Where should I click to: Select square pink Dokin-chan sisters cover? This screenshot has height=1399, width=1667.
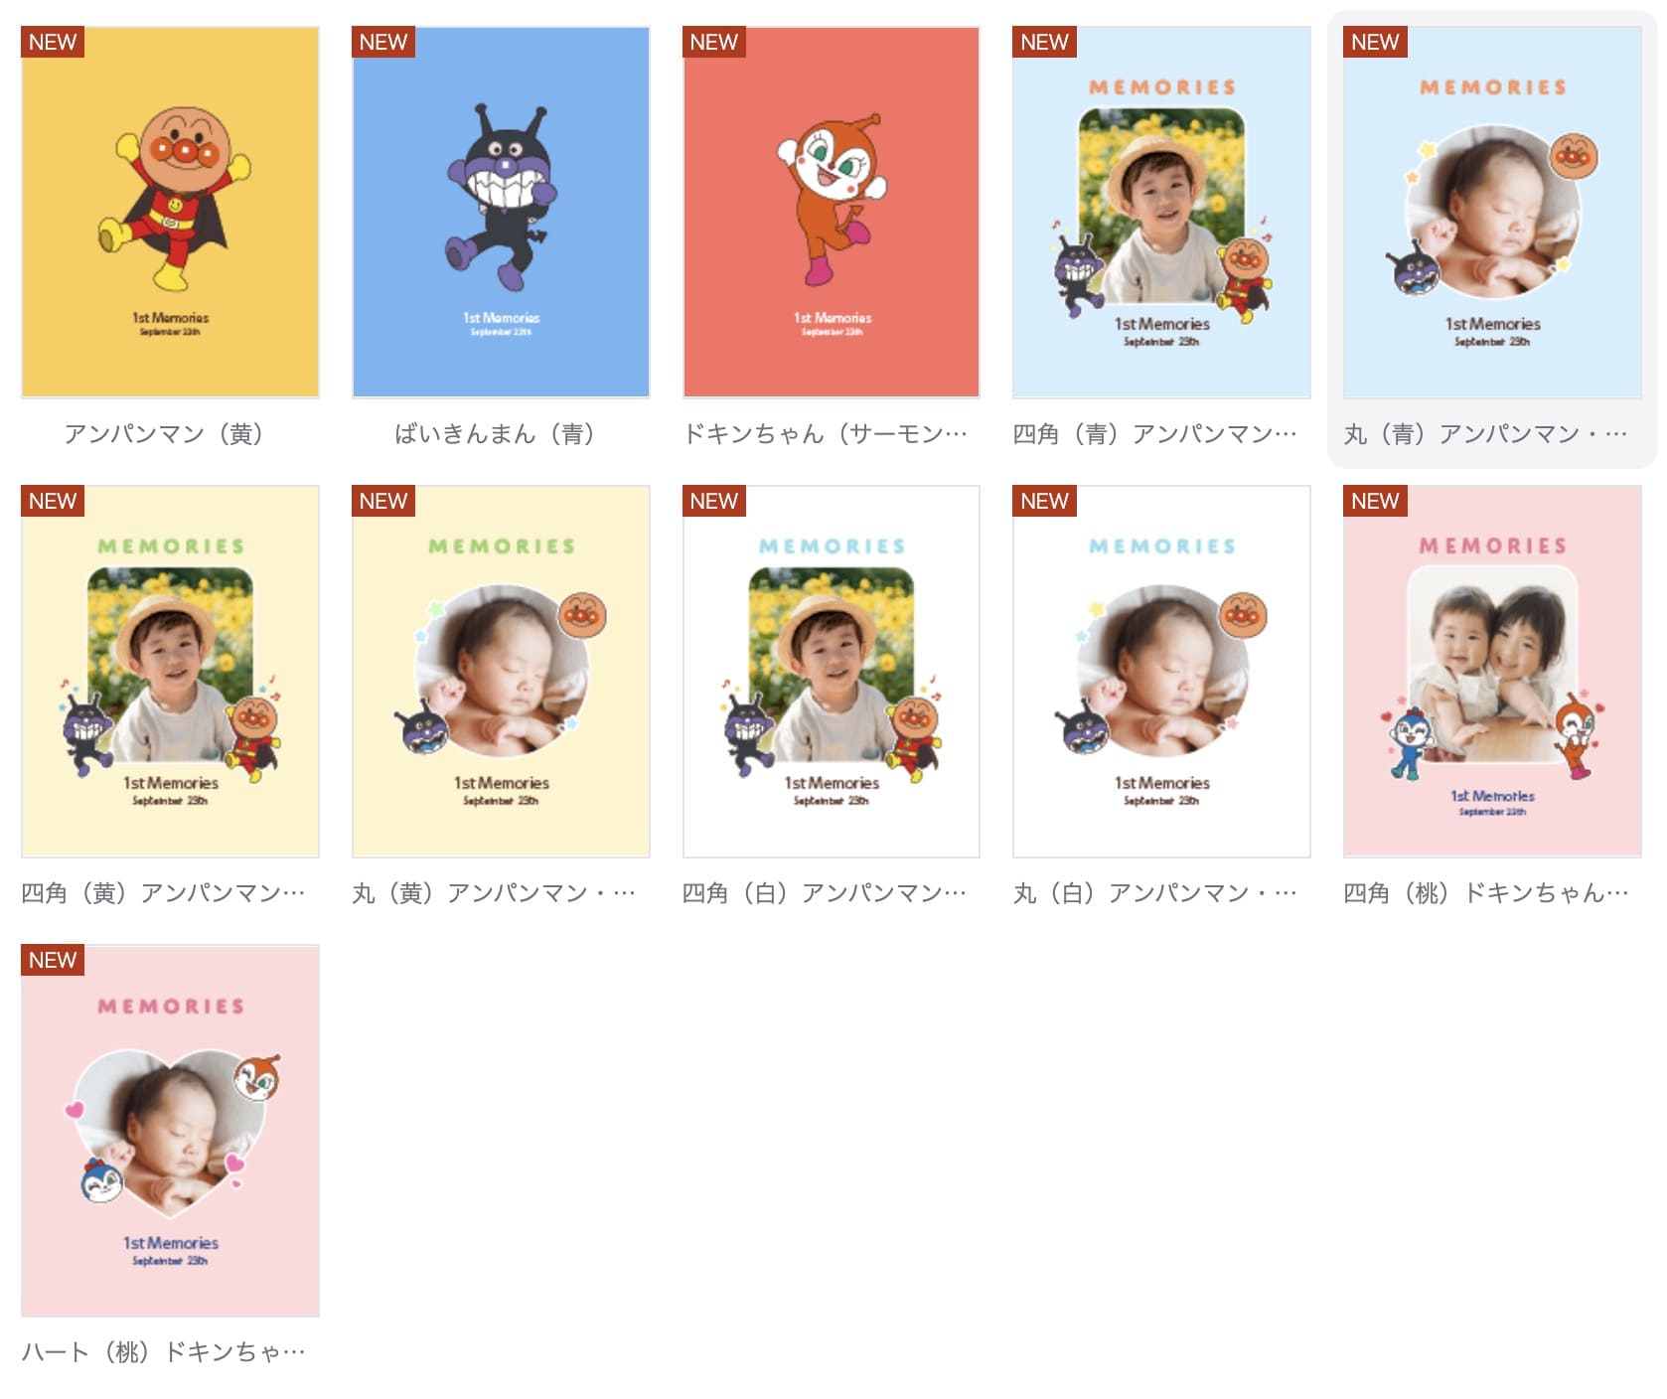pos(1492,672)
